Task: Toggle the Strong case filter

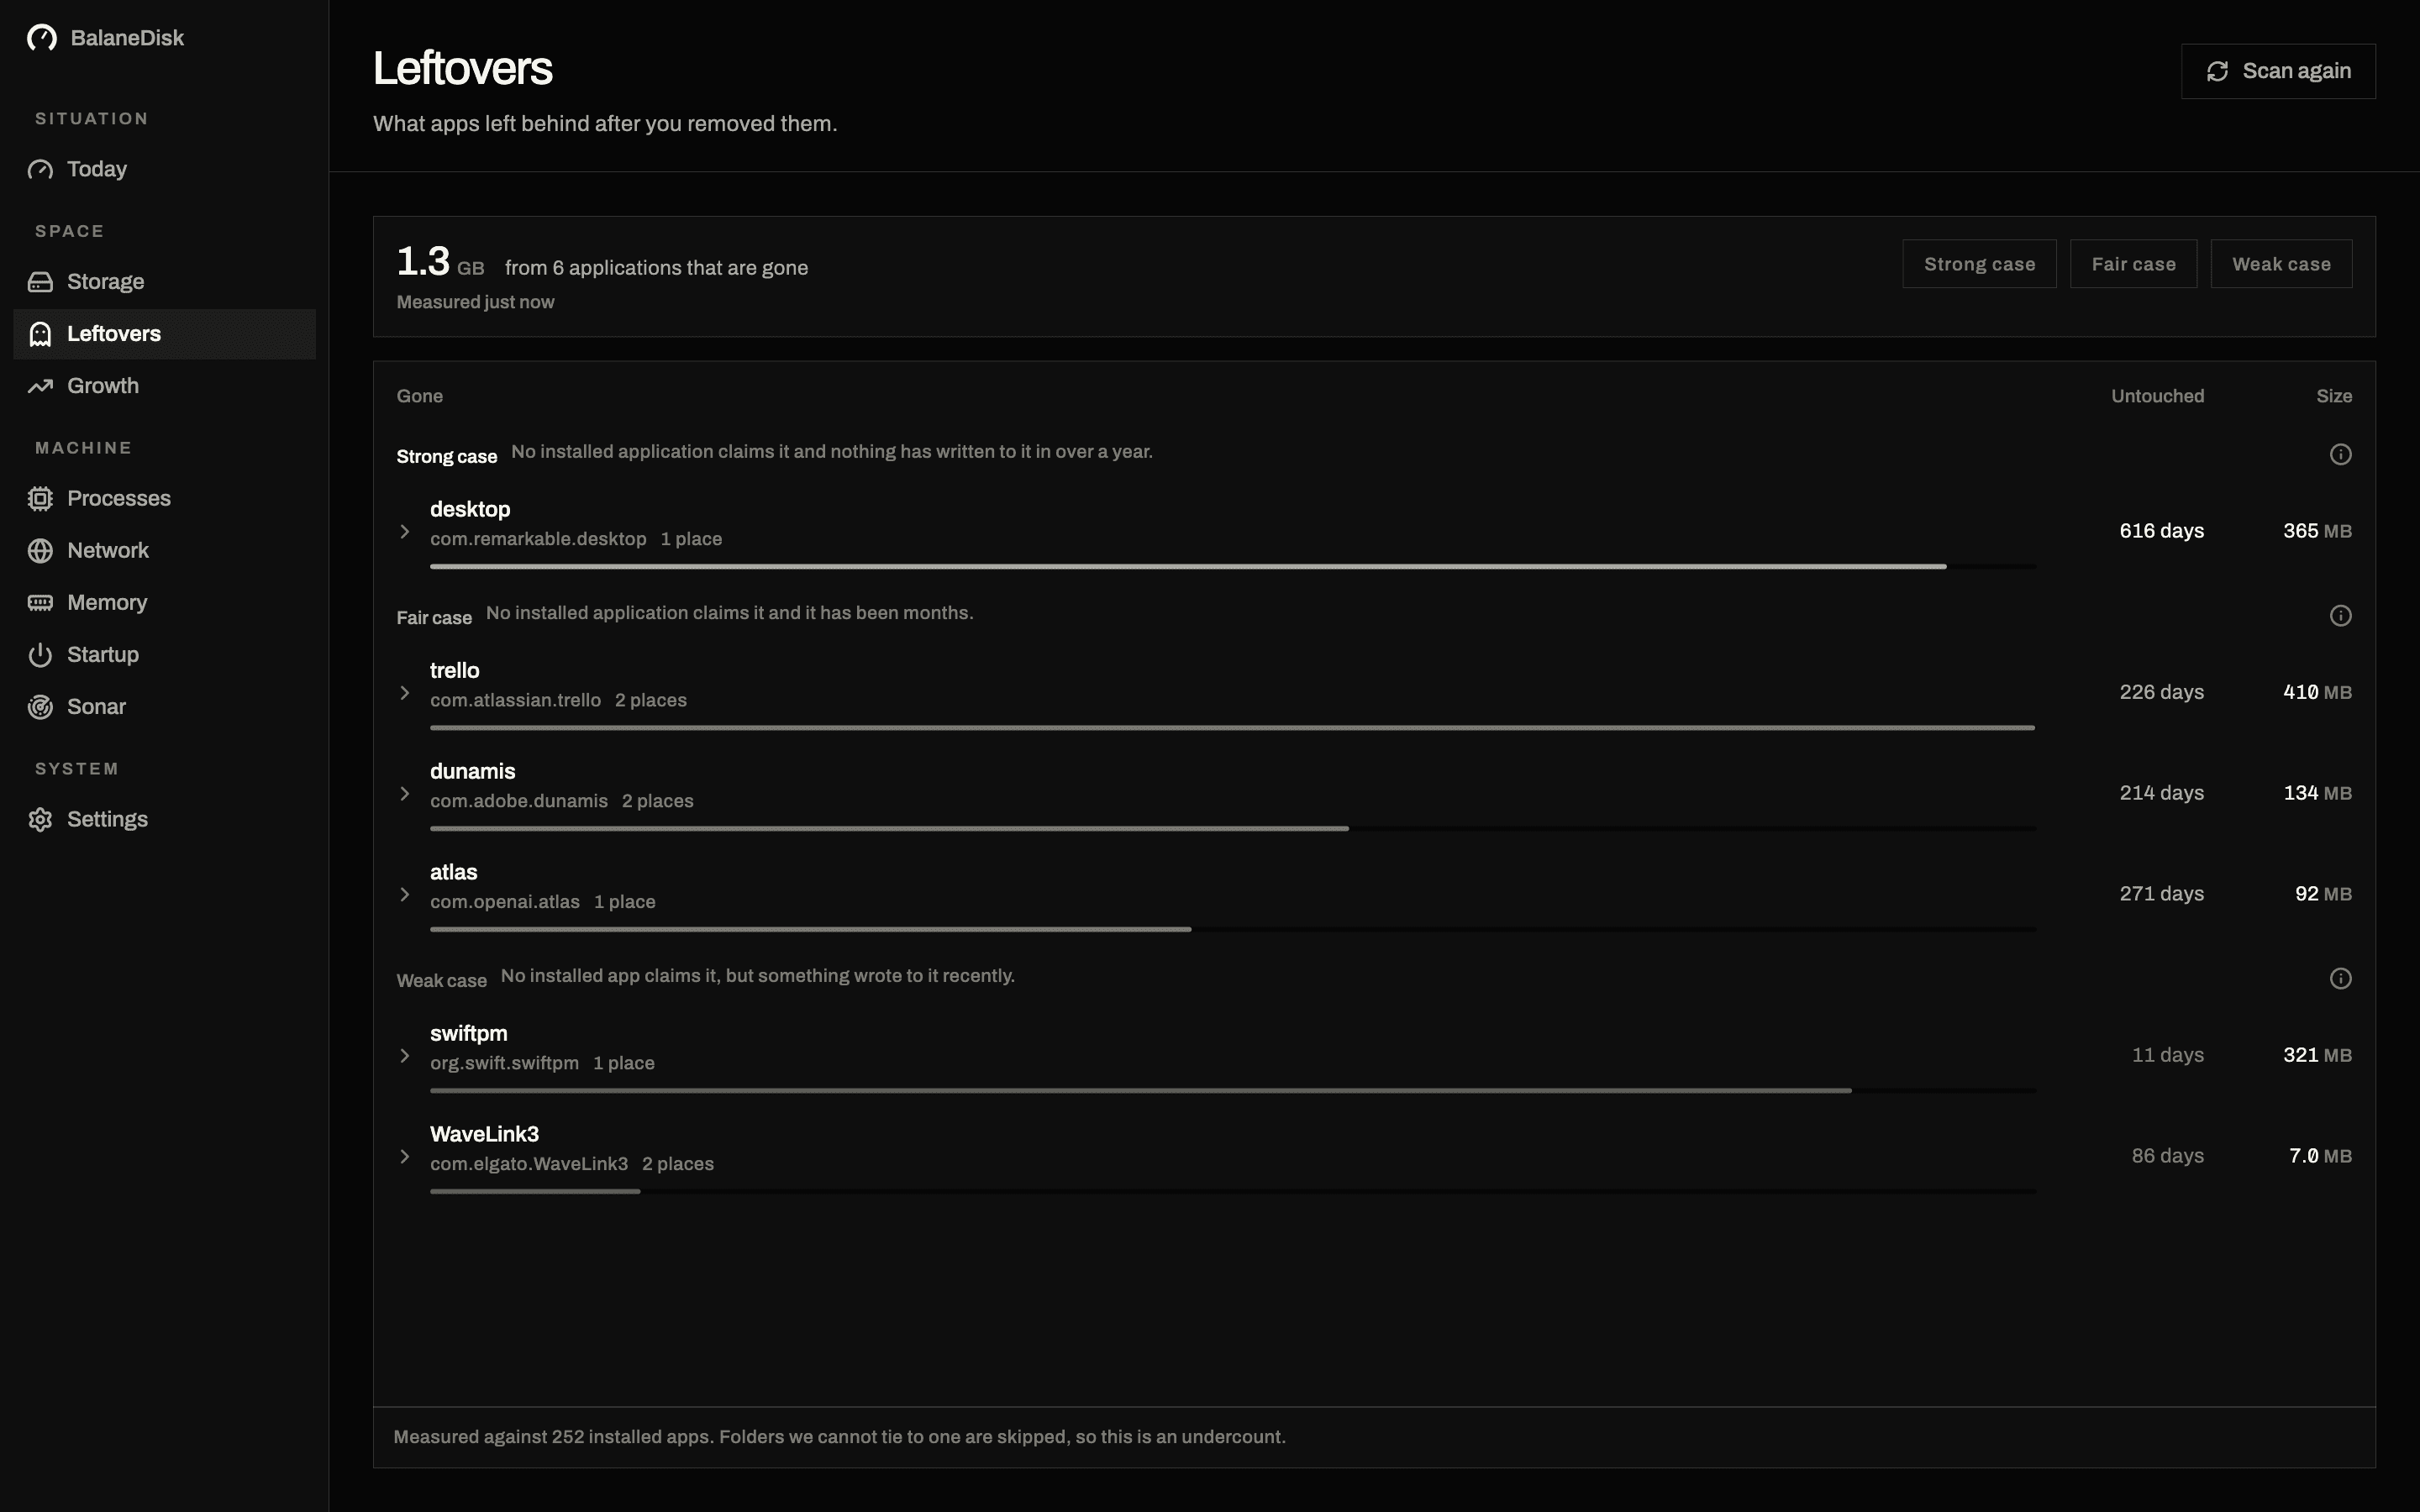Action: click(x=1979, y=264)
